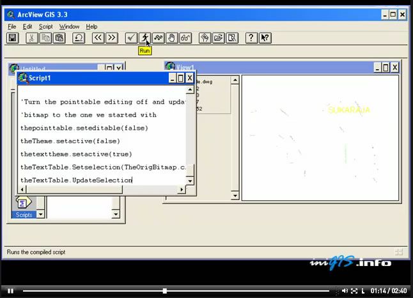Compile the script with the checkmark icon
The image size is (413, 298).
(x=131, y=38)
